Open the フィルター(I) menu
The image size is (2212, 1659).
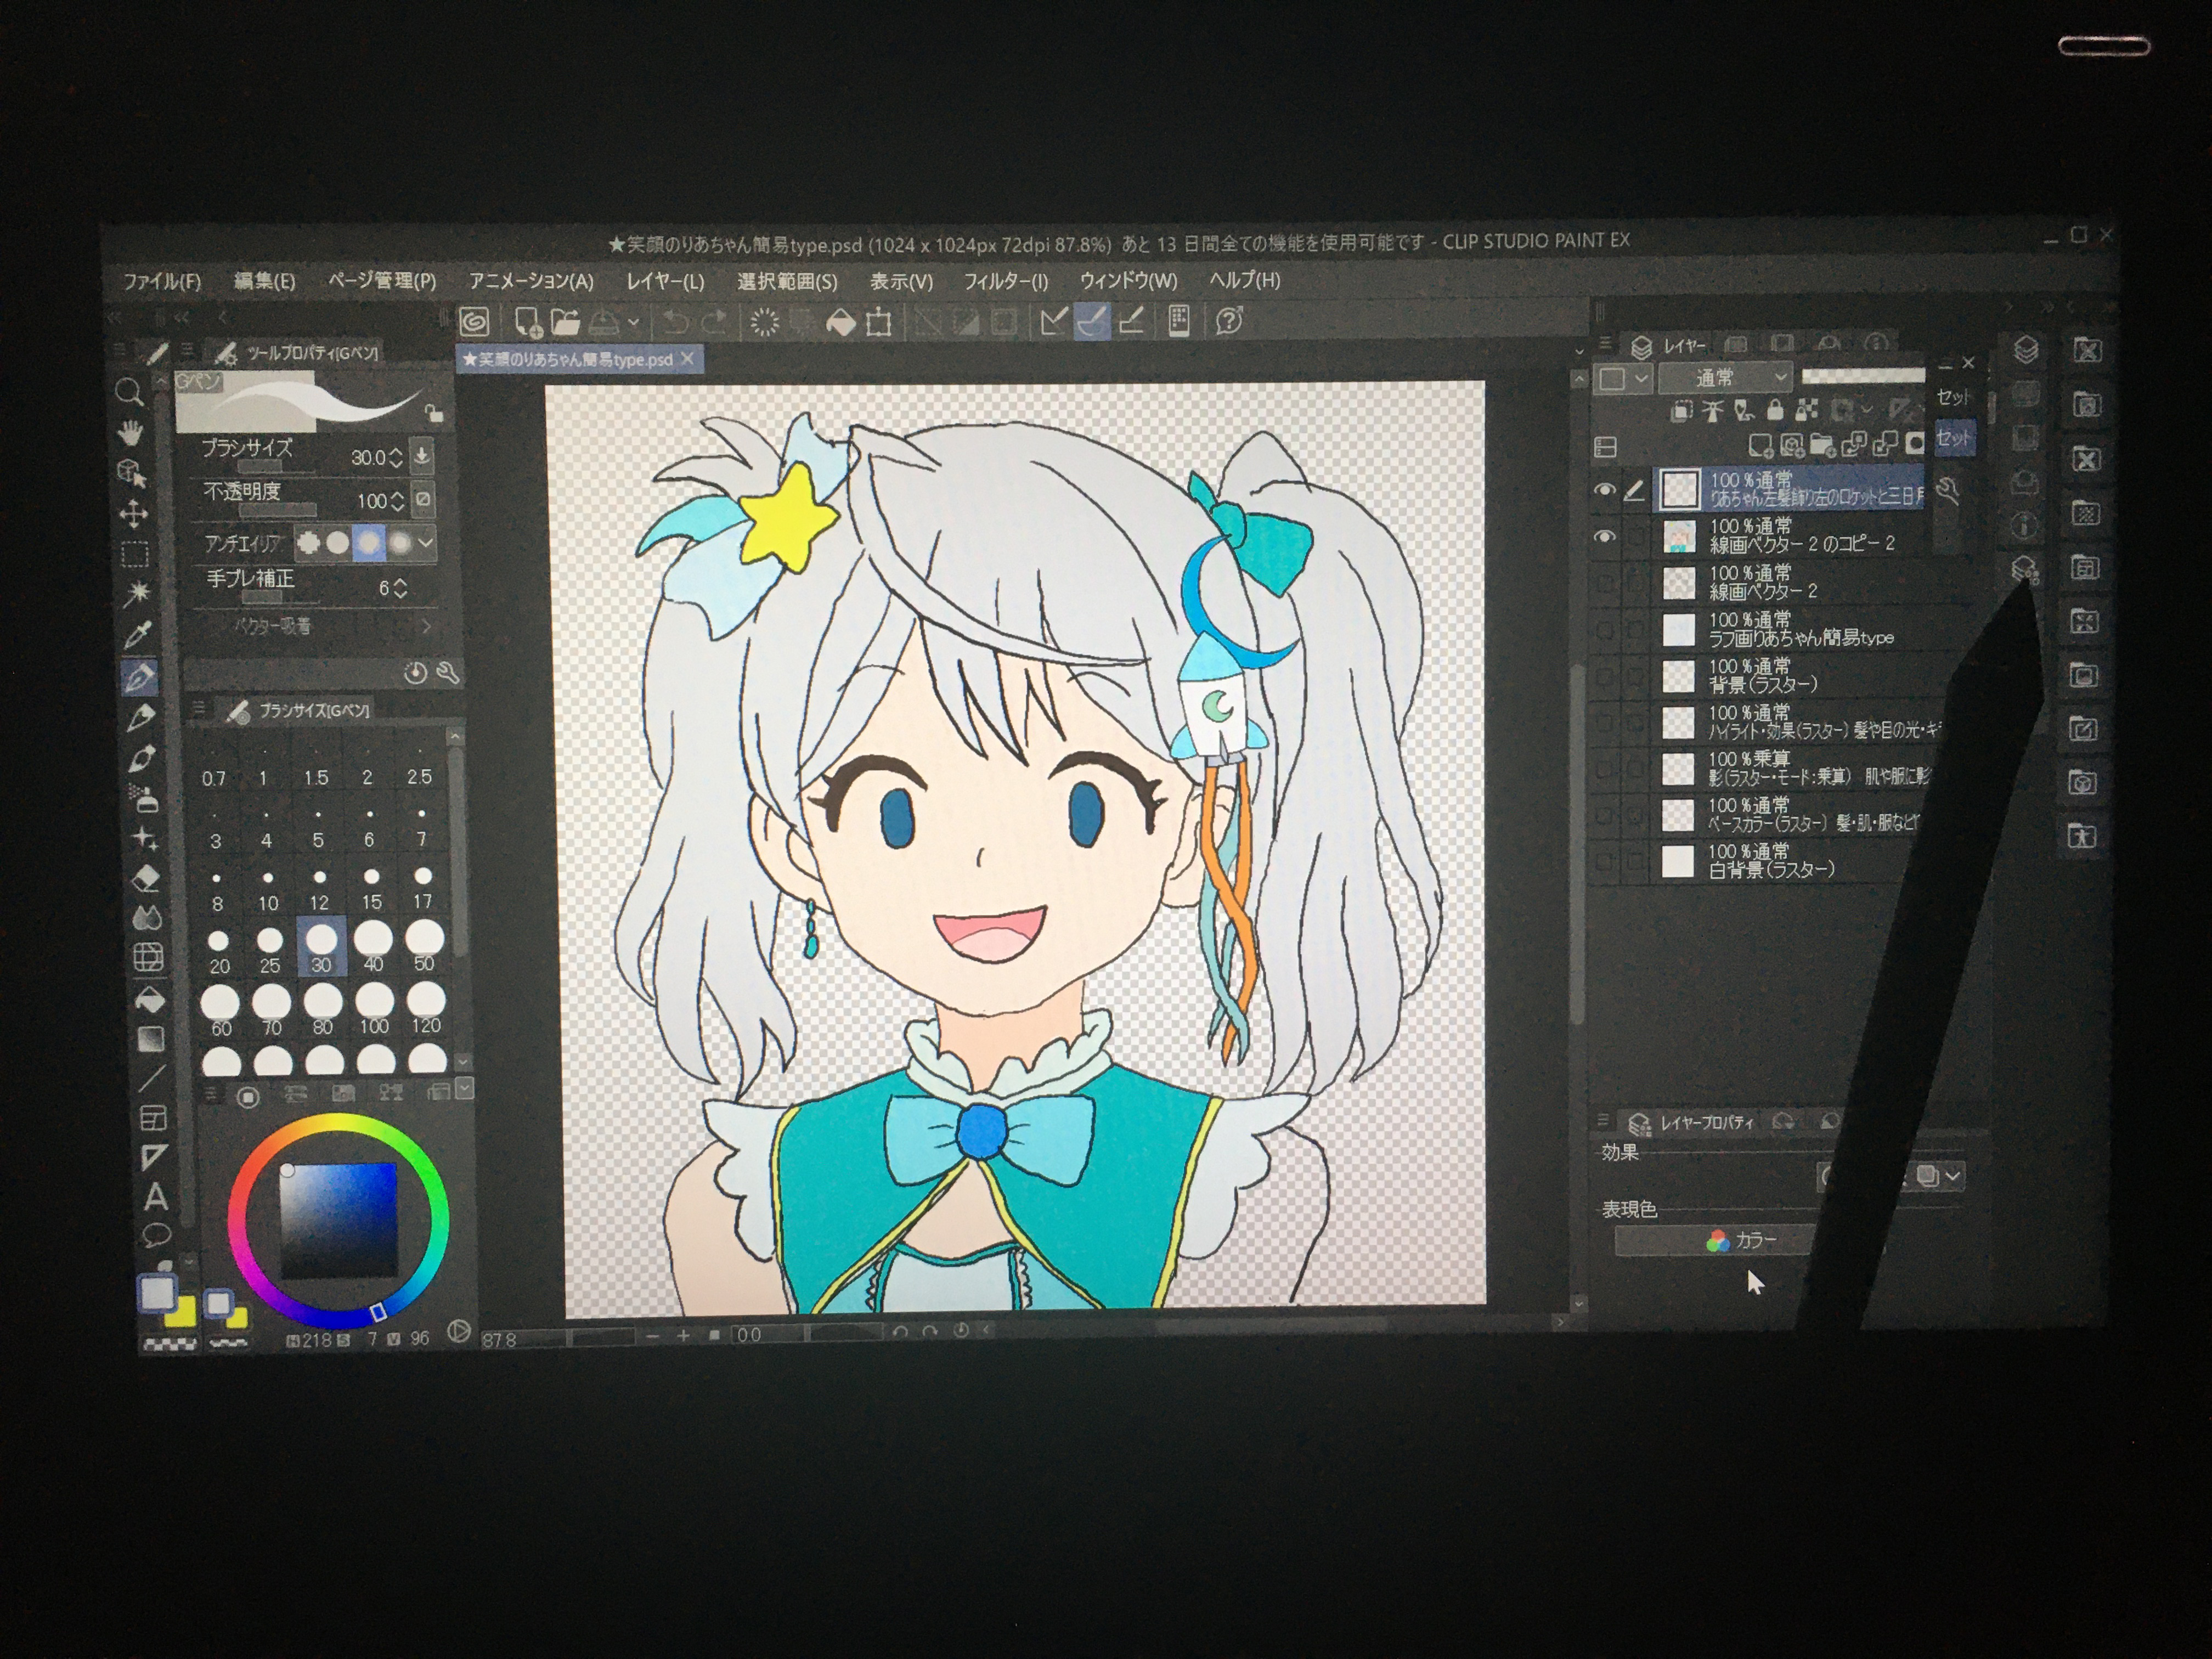point(1005,282)
